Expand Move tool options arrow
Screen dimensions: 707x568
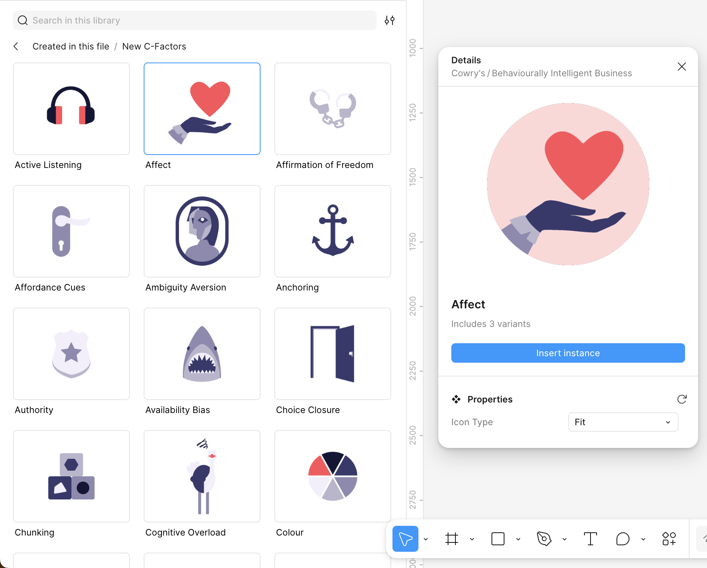pos(426,539)
